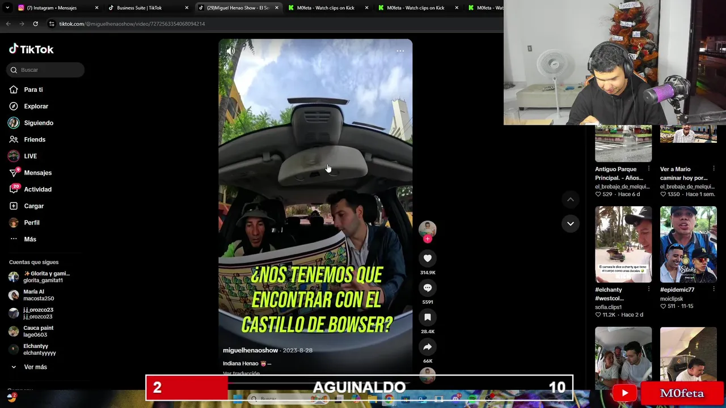Switch to Instagram Mensajes tab
Viewport: 726px width, 408px height.
pos(57,8)
